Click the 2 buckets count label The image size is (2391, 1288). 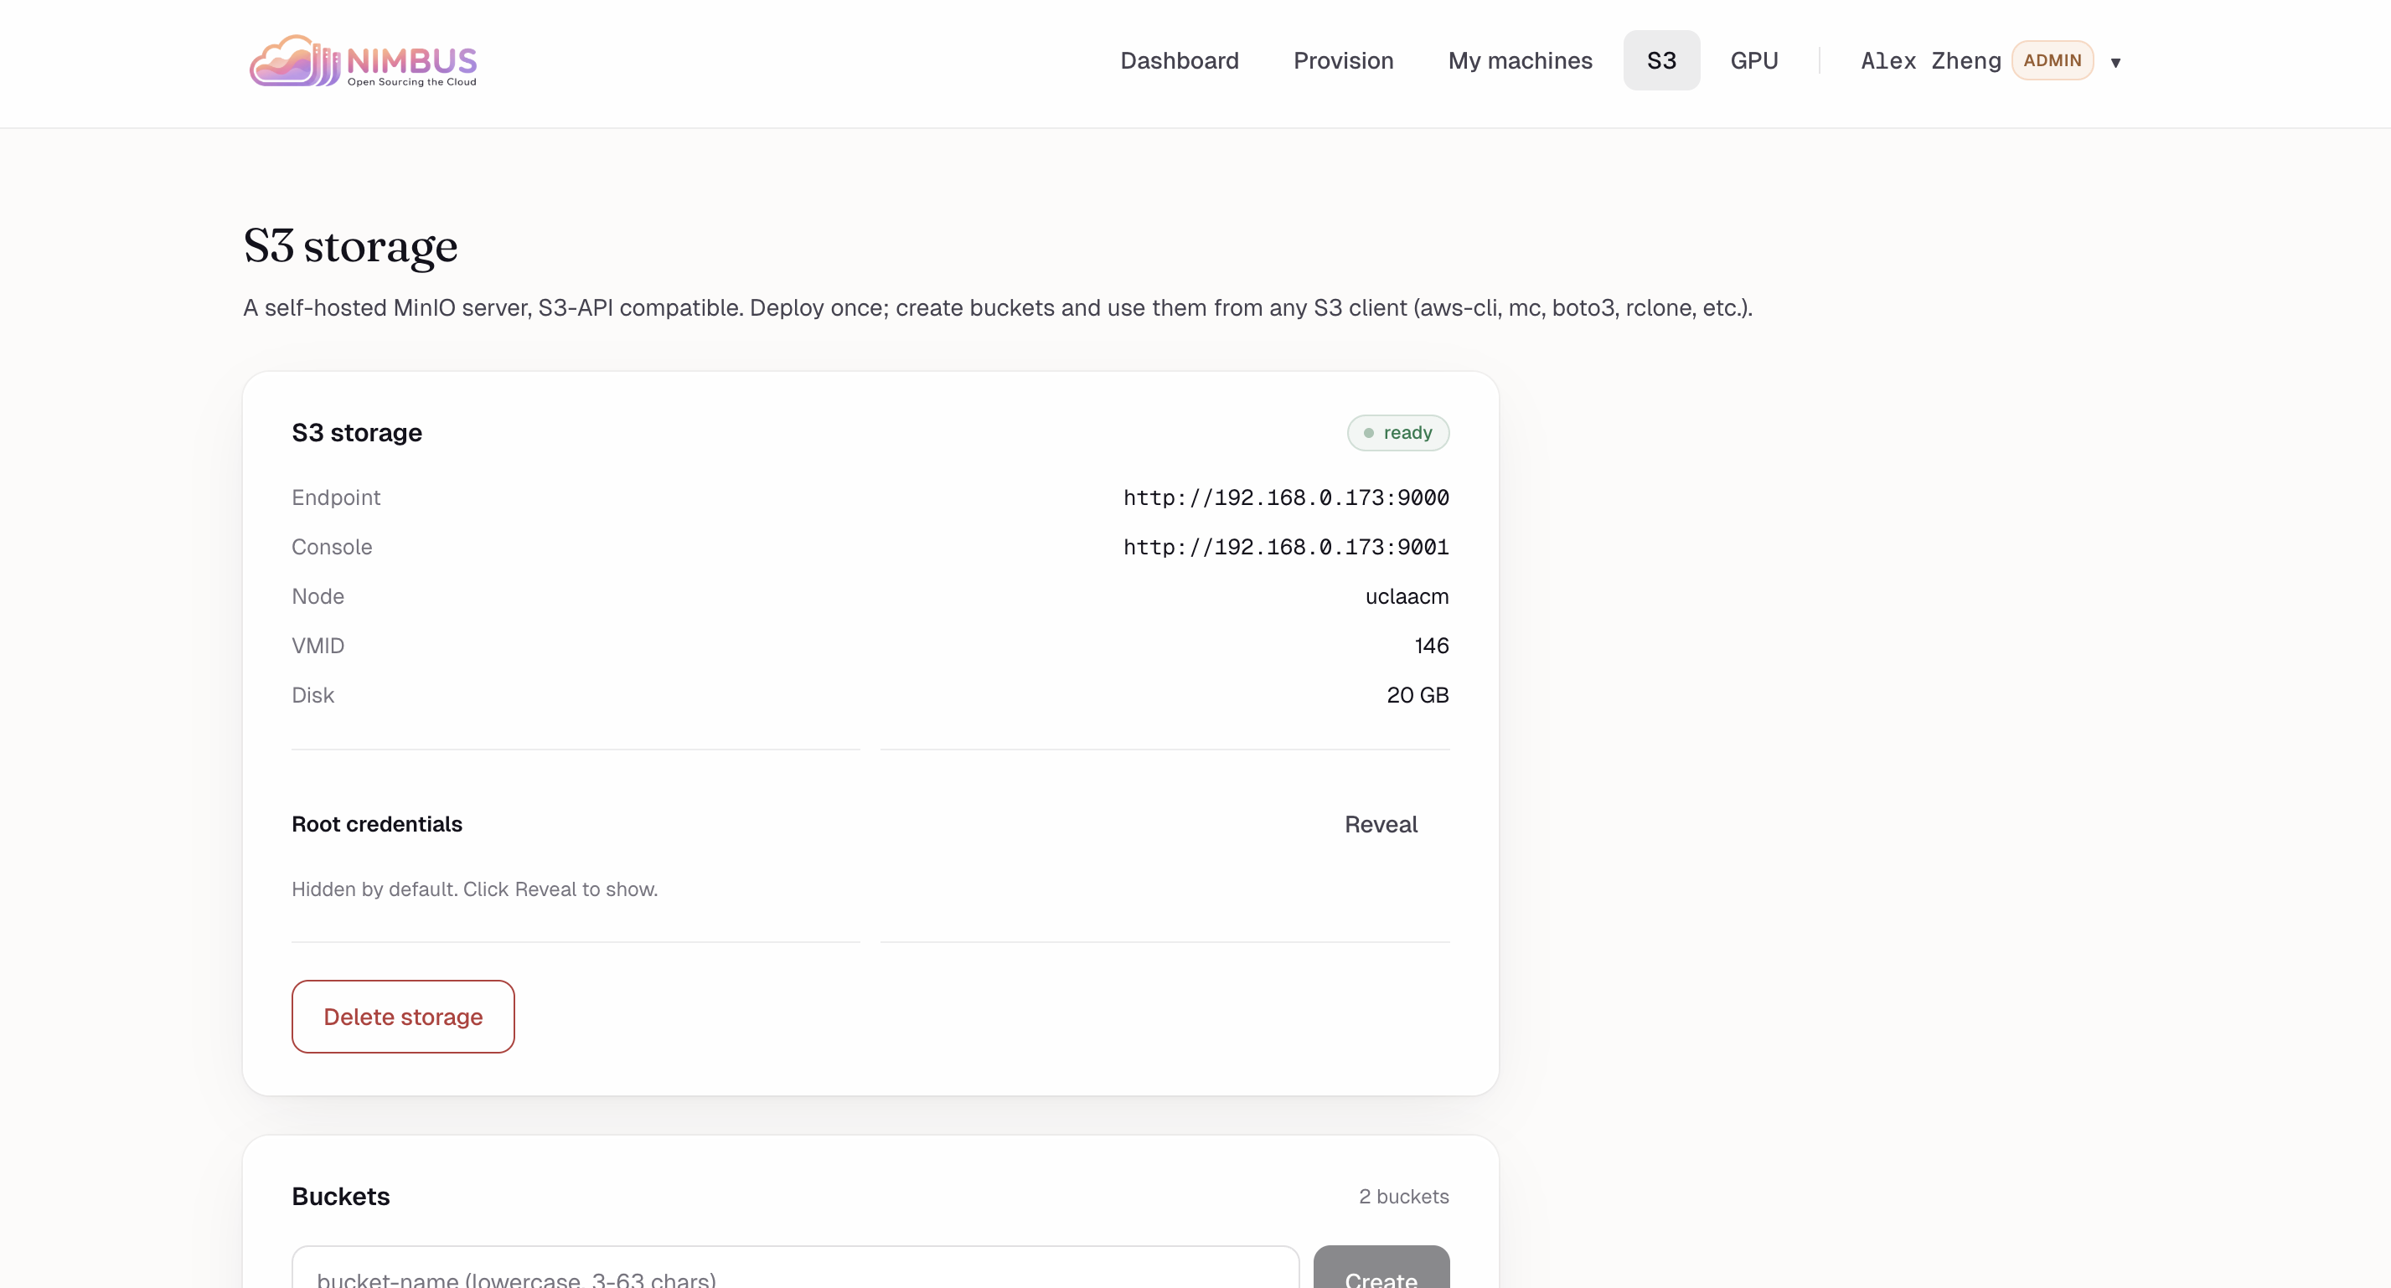[1402, 1196]
